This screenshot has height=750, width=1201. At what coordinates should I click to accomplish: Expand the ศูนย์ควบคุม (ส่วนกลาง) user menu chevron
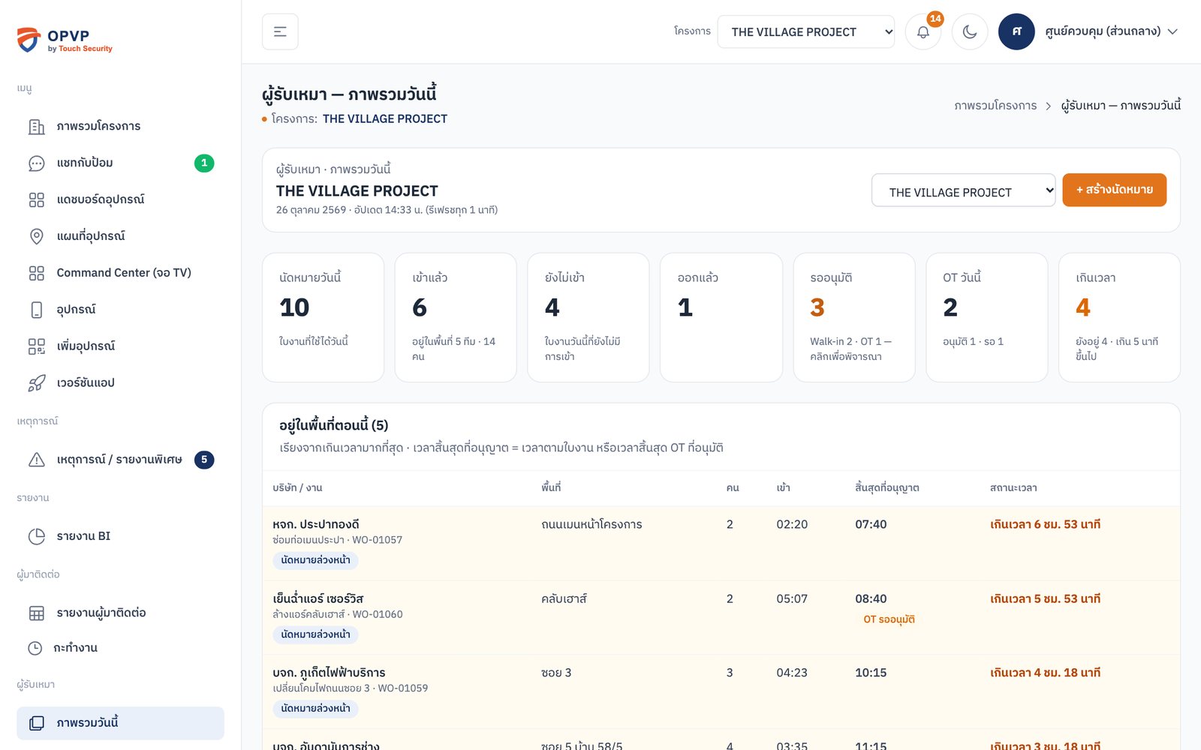click(x=1172, y=31)
